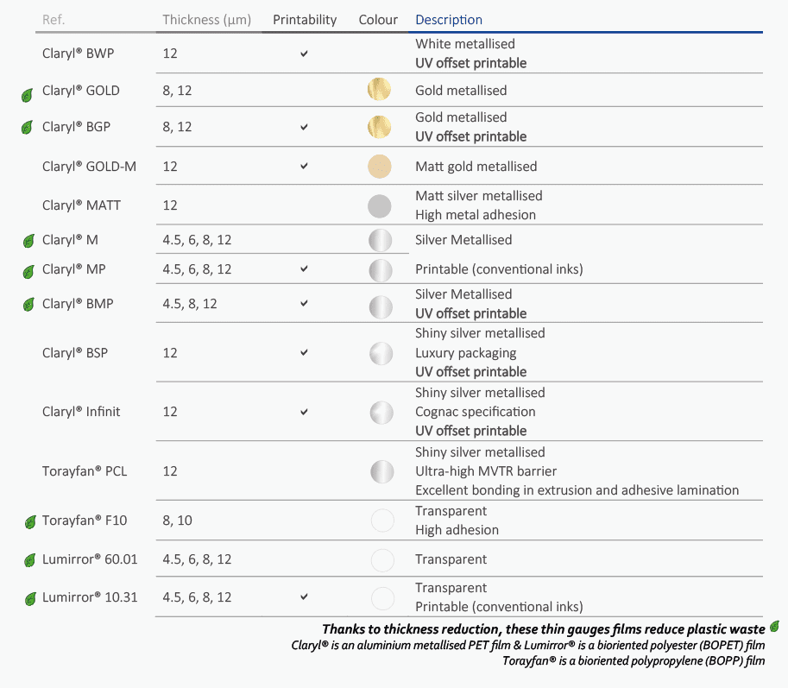This screenshot has height=688, width=788.
Task: Click the green leaf beside Torayfan F10
Action: click(30, 522)
